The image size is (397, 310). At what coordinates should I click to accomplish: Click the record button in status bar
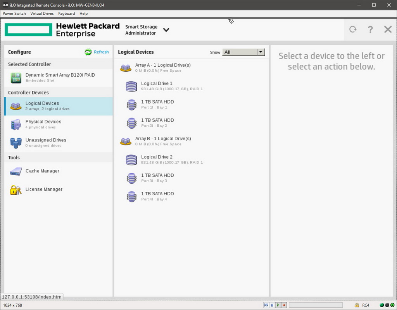[284, 305]
